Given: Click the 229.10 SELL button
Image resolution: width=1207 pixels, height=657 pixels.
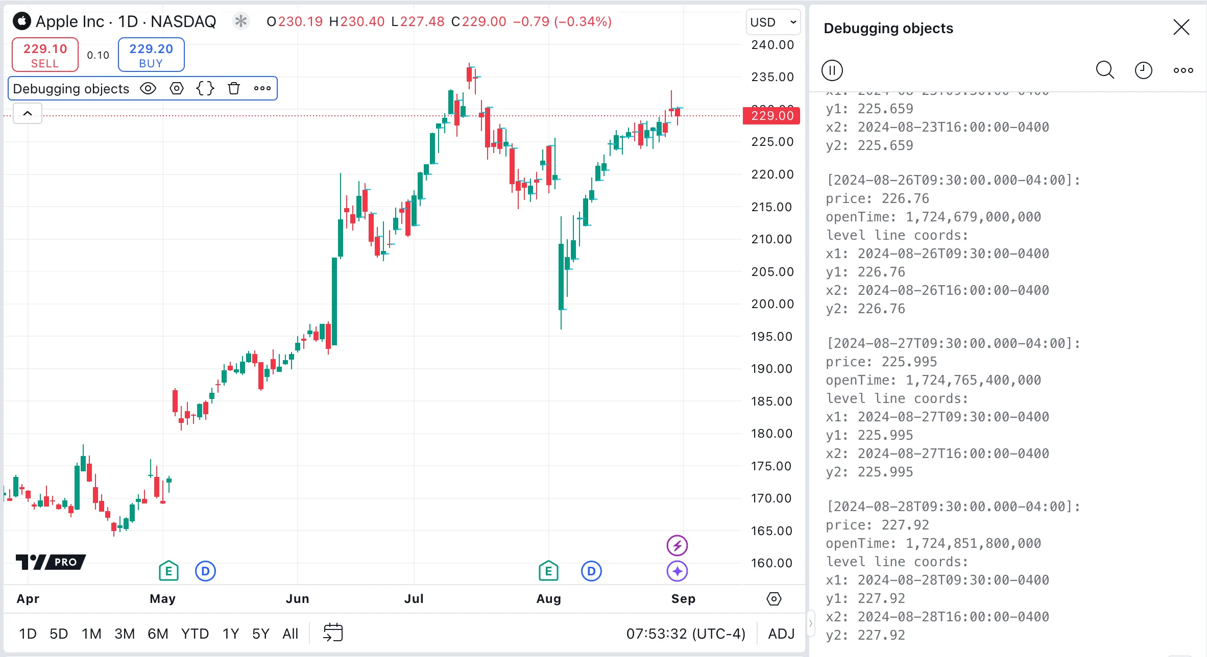Looking at the screenshot, I should [45, 55].
